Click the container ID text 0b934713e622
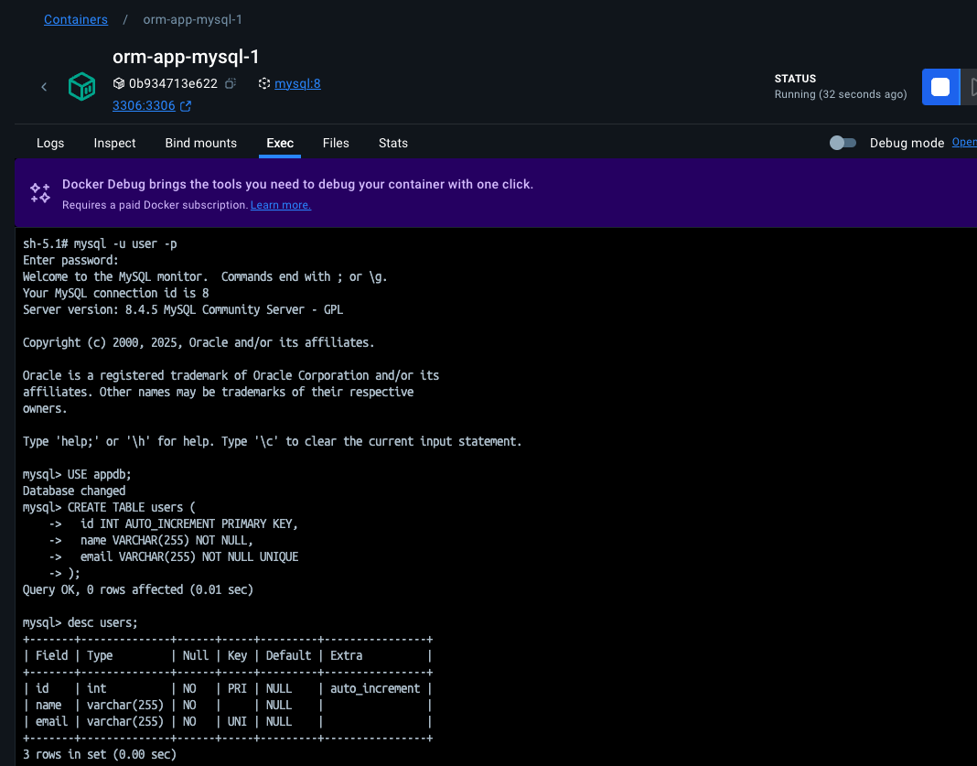This screenshot has width=977, height=766. (173, 83)
